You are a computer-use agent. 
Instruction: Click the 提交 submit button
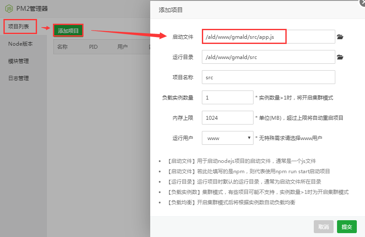[x=346, y=227]
